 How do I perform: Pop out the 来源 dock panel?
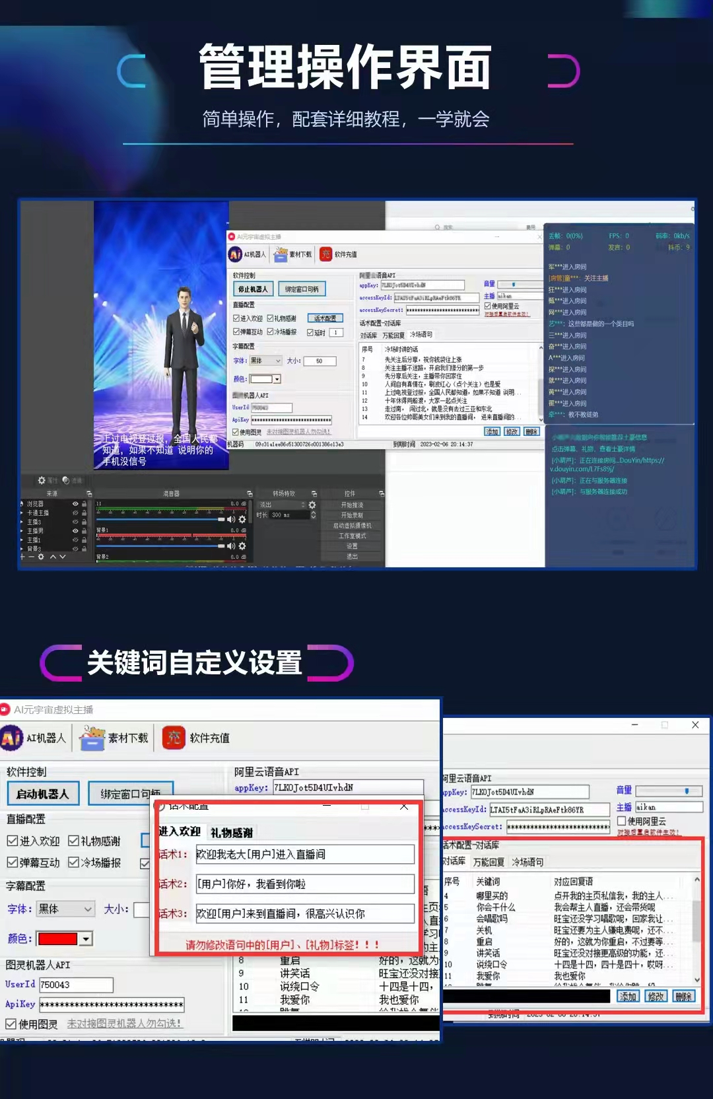click(x=89, y=493)
